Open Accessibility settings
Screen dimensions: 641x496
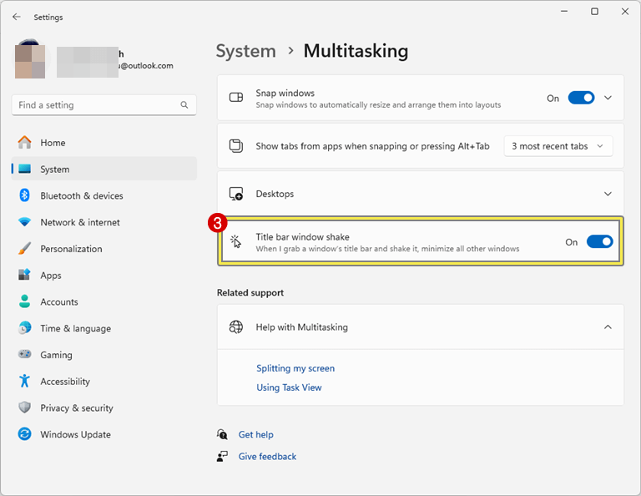pyautogui.click(x=103, y=381)
